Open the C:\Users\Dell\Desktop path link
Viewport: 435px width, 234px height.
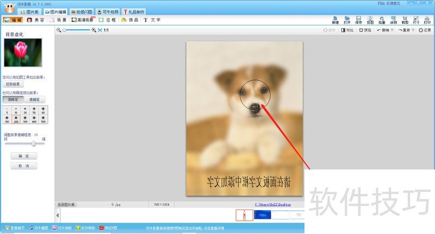click(273, 205)
